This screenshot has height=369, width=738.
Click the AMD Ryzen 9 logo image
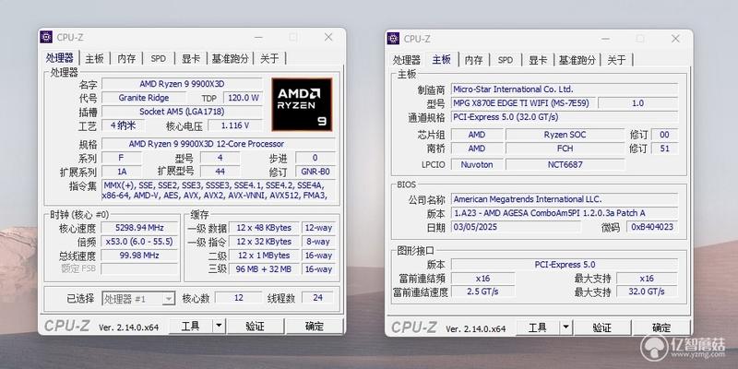click(x=302, y=104)
